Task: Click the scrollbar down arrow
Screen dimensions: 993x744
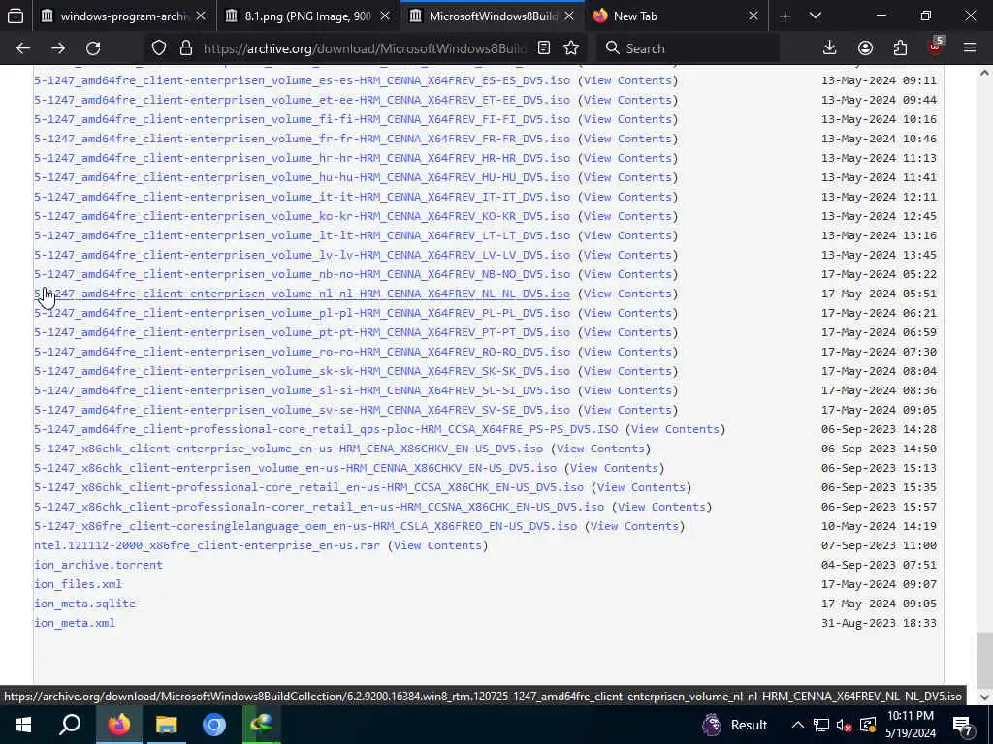Action: [984, 697]
